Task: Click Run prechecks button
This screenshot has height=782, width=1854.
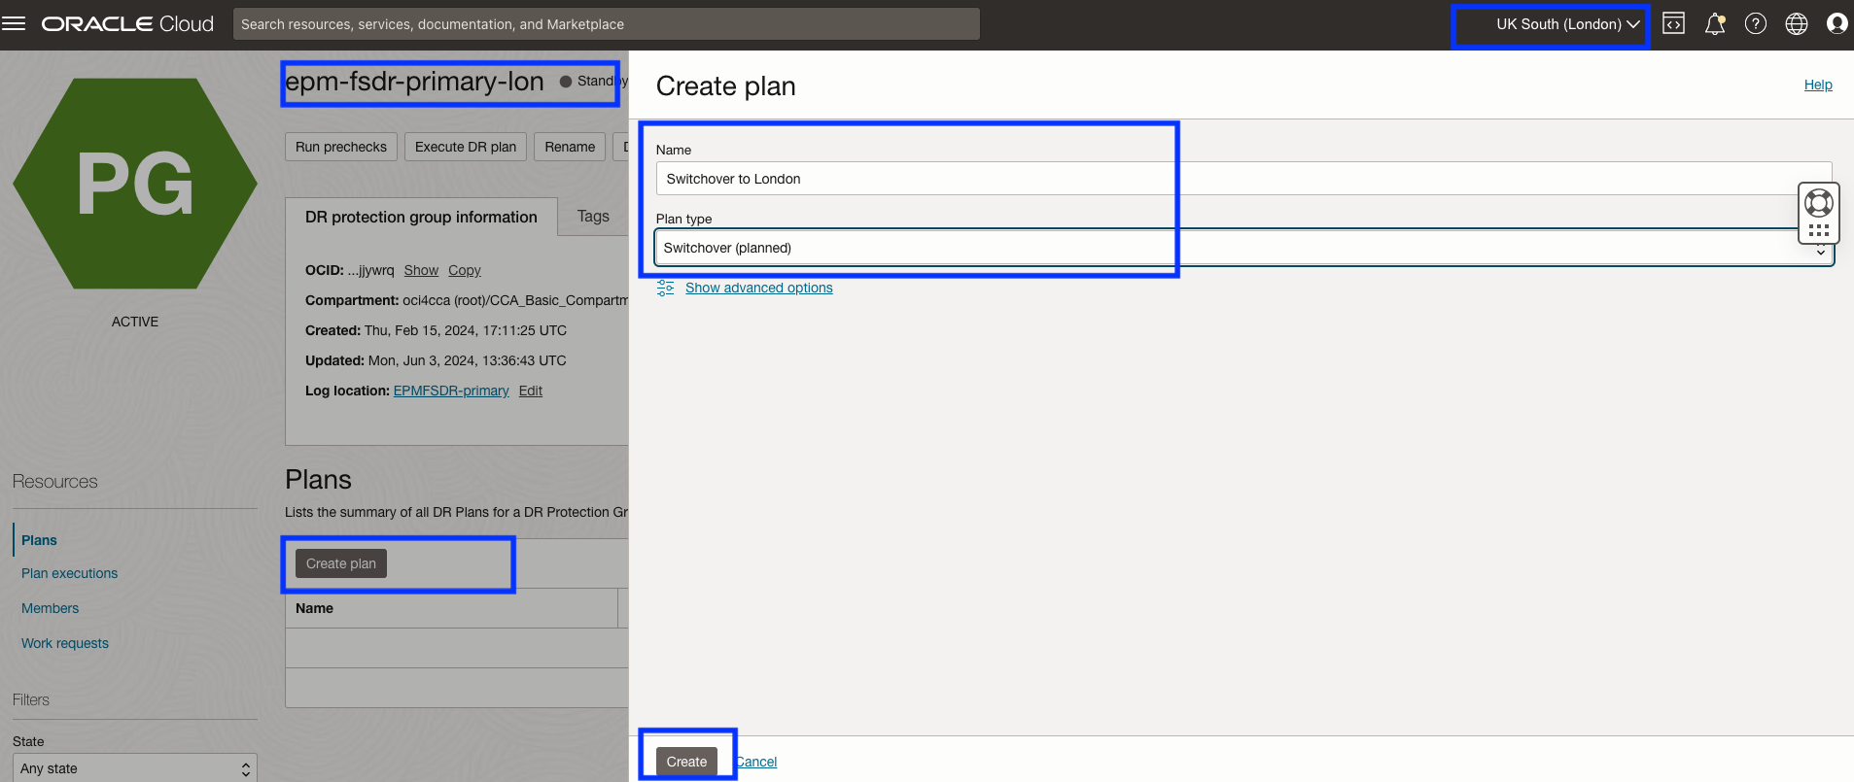Action: (x=341, y=147)
